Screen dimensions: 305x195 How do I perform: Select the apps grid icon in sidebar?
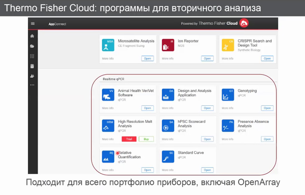[32, 56]
